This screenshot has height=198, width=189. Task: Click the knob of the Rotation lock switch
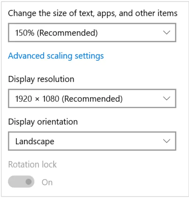click(29, 182)
